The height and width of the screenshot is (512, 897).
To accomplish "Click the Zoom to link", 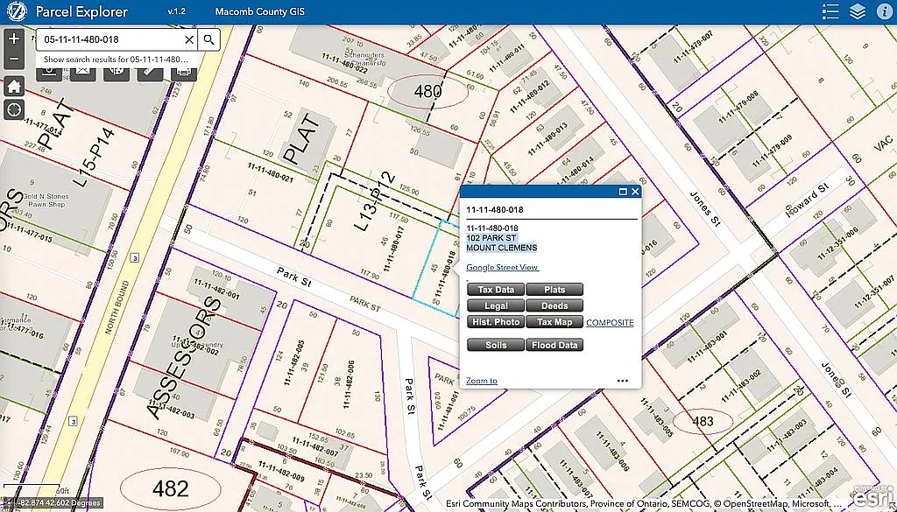I will (x=482, y=381).
